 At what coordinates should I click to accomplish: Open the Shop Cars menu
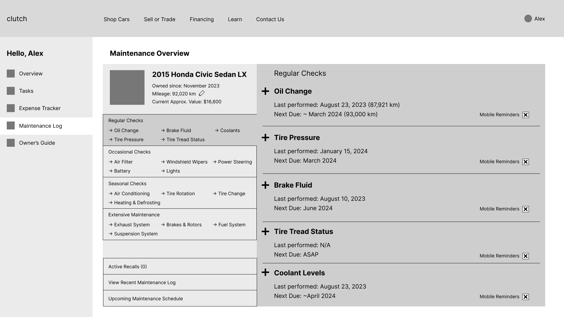point(117,19)
